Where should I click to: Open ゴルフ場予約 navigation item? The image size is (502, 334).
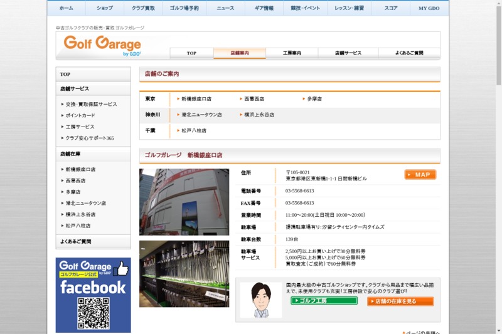pos(184,8)
